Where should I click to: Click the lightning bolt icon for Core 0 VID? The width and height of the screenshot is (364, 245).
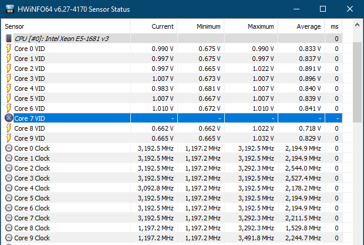tap(9, 48)
